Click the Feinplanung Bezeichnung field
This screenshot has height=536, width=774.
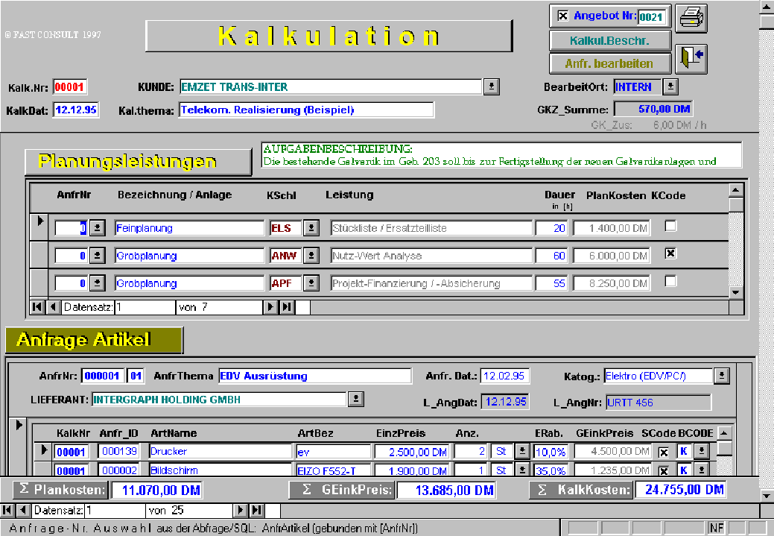(189, 228)
